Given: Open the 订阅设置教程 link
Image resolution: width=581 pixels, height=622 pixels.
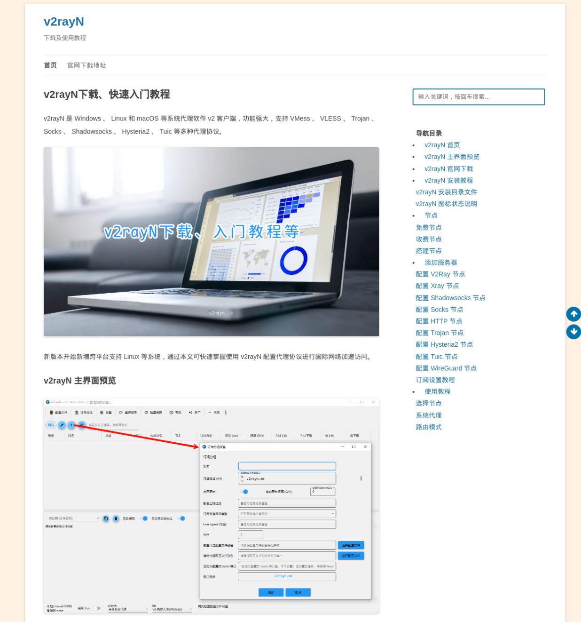Looking at the screenshot, I should tap(435, 380).
